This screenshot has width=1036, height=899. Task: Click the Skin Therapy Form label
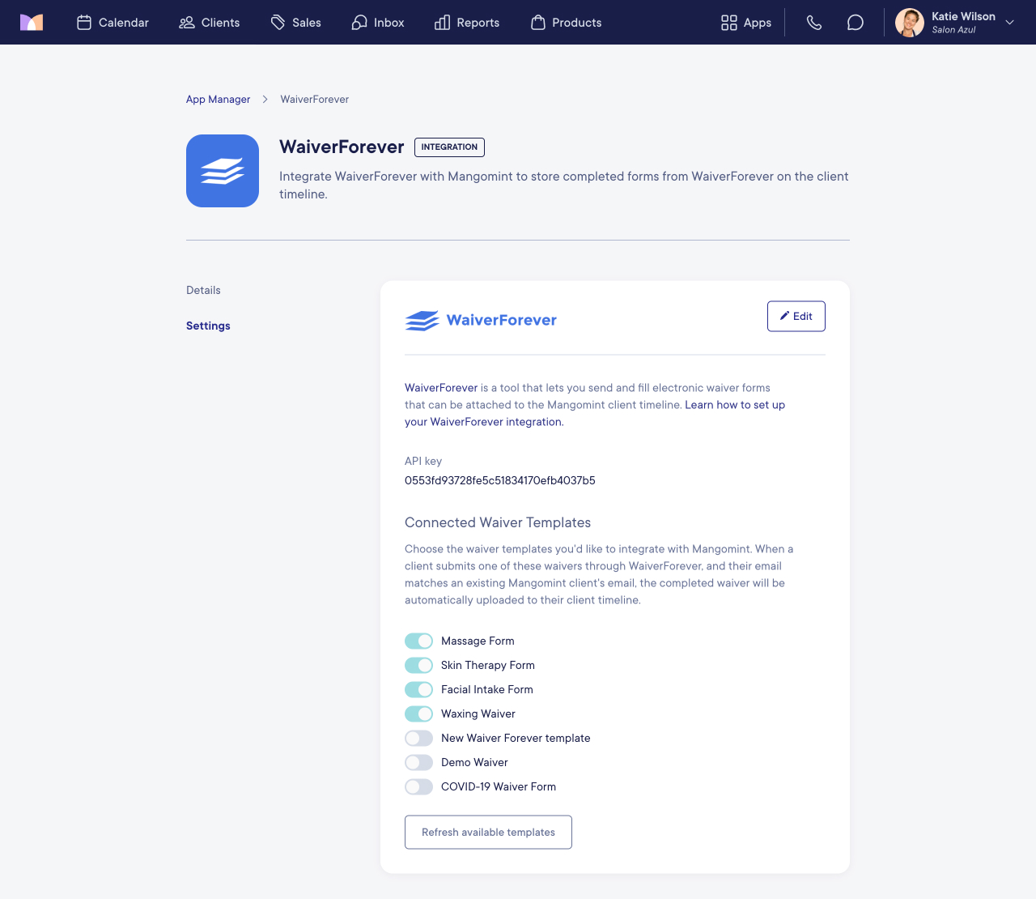488,665
